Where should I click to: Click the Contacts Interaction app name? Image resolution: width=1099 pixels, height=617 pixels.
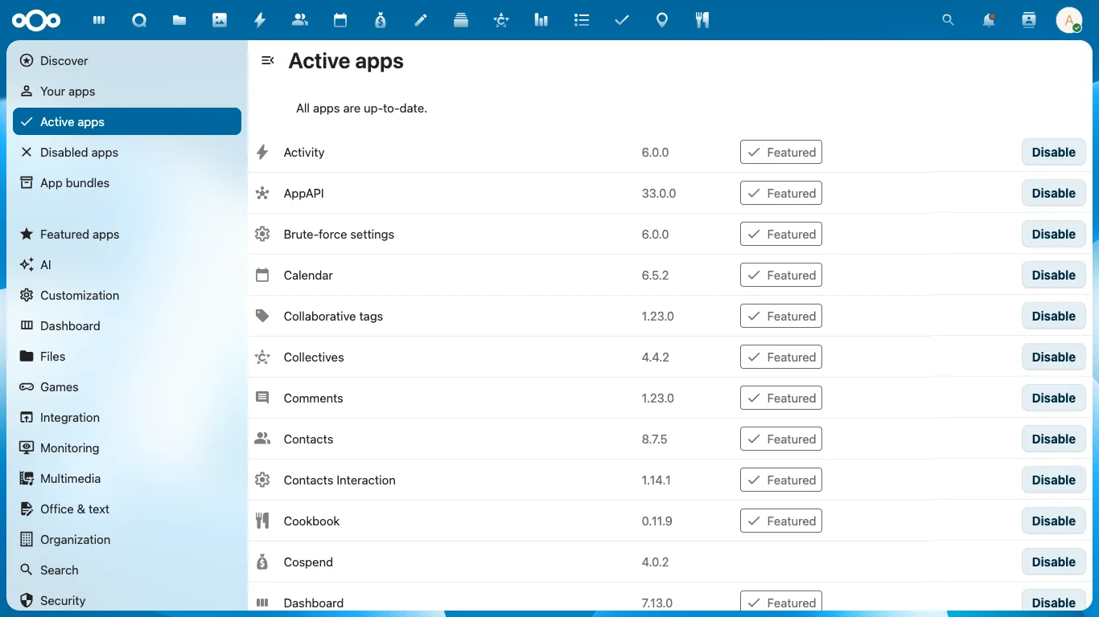pyautogui.click(x=340, y=480)
